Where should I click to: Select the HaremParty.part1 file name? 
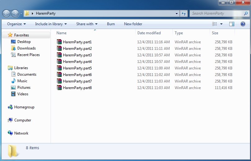coord(77,42)
